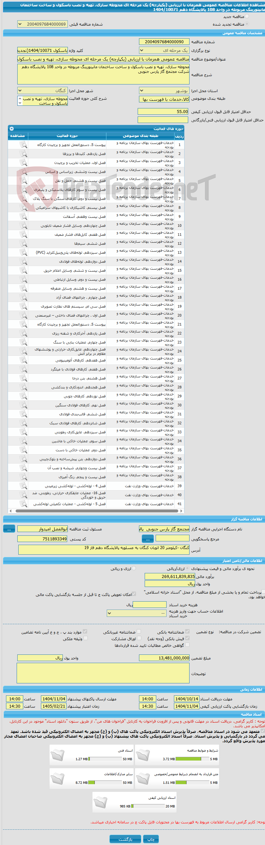Click view icon for row 41 لوله‌کشی تکمیلی
The image size is (265, 845).
pyautogui.click(x=23, y=504)
